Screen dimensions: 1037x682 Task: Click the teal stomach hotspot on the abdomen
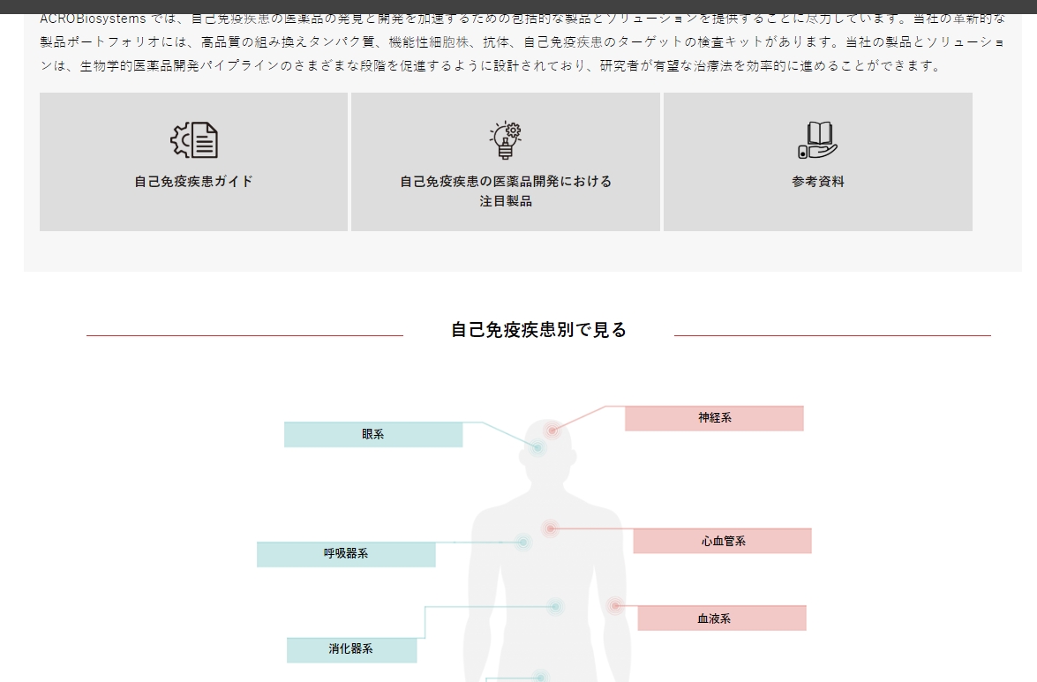556,606
